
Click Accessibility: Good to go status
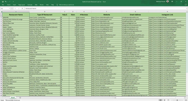click(13, 100)
